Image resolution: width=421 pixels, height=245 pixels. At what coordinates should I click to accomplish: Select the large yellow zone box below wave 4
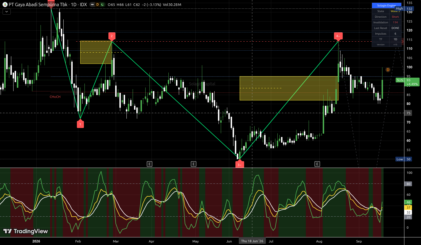pyautogui.click(x=289, y=88)
